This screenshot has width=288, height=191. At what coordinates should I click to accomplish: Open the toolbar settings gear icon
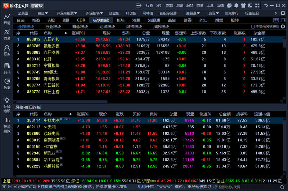pos(252,5)
